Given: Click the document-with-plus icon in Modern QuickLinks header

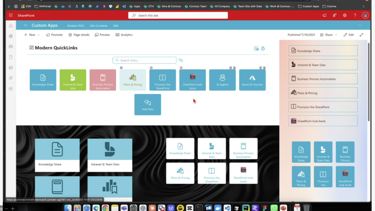Looking at the screenshot, I should [256, 49].
